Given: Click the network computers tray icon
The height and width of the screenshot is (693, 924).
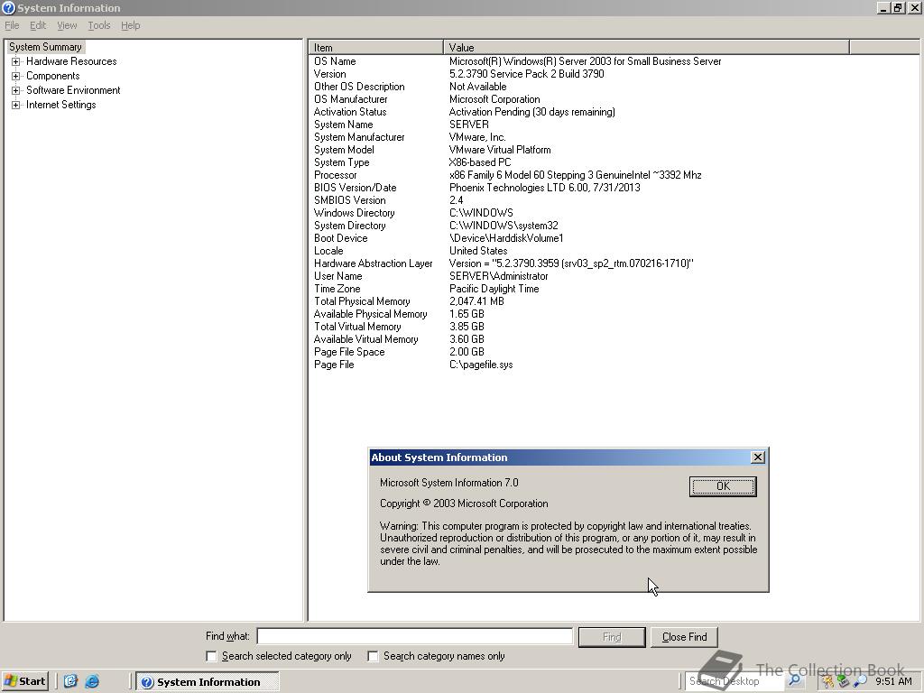Looking at the screenshot, I should (844, 682).
